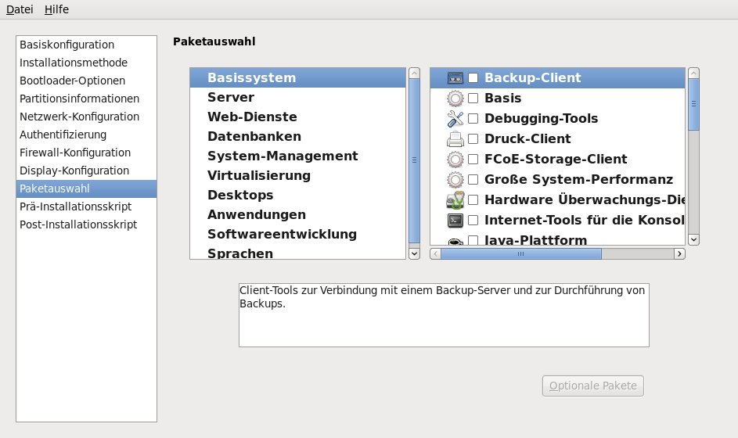This screenshot has height=438, width=738.
Task: Click the FCoE-Storage-Client gear icon
Action: pos(455,159)
